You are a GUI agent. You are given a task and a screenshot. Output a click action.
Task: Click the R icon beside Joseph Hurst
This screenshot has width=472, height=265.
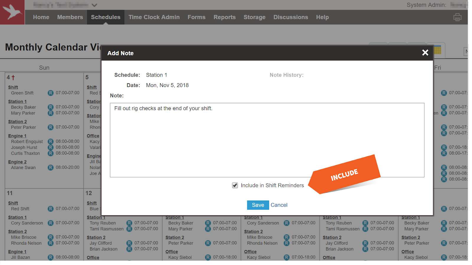pyautogui.click(x=51, y=148)
